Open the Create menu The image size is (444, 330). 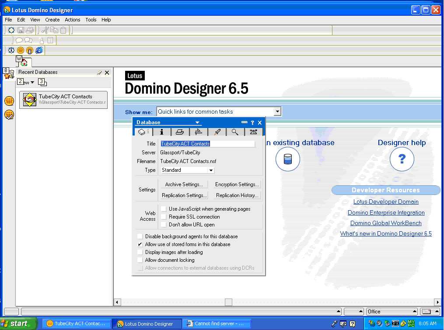pyautogui.click(x=52, y=20)
